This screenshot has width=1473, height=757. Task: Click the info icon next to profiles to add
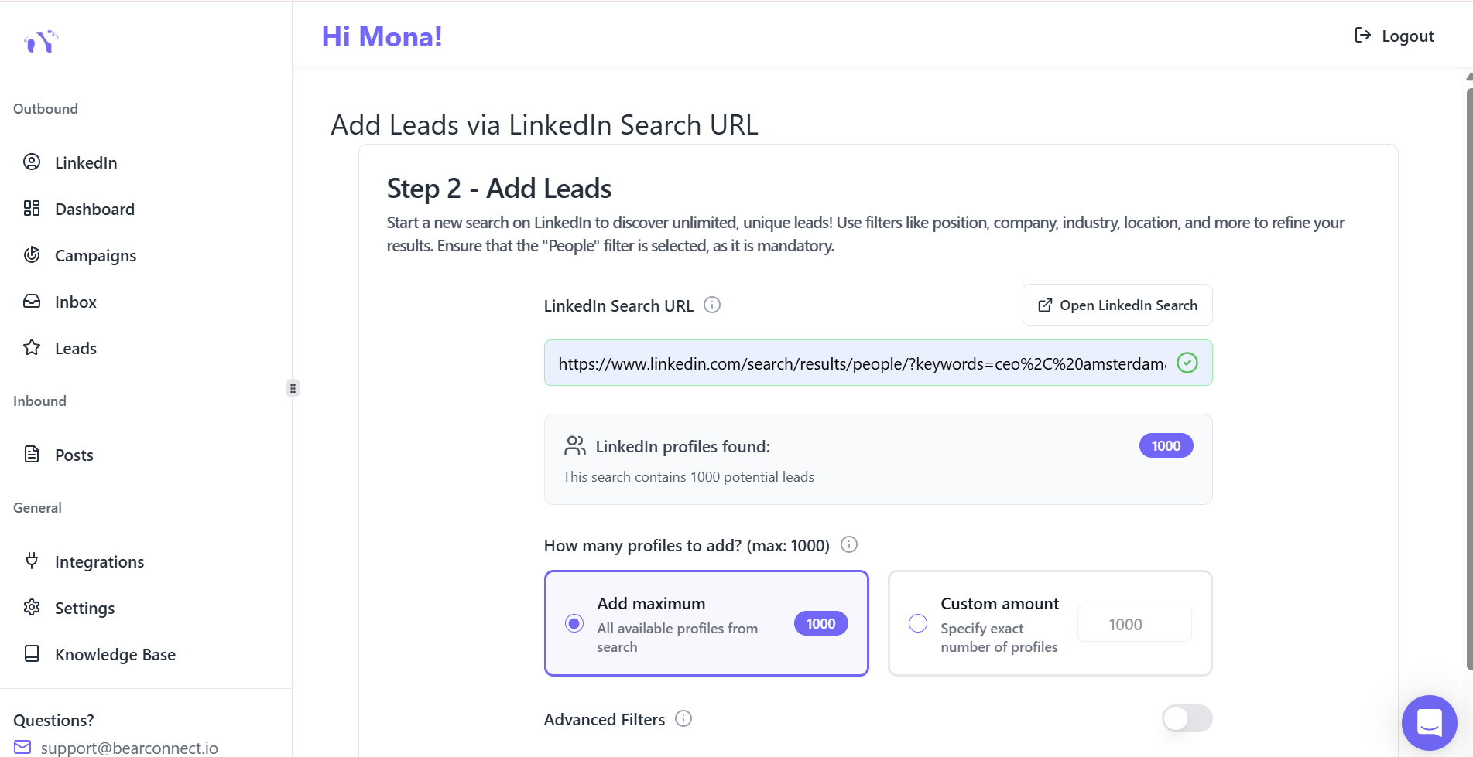tap(849, 545)
